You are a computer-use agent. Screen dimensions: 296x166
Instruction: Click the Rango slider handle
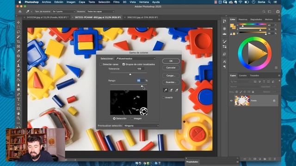tap(142, 86)
